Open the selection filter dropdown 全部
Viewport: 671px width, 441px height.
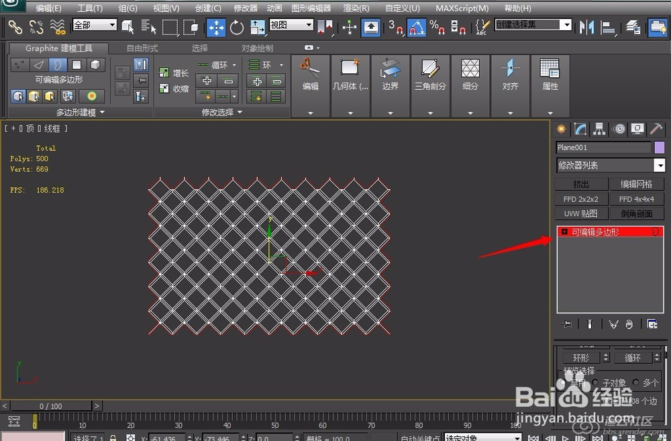click(x=95, y=25)
